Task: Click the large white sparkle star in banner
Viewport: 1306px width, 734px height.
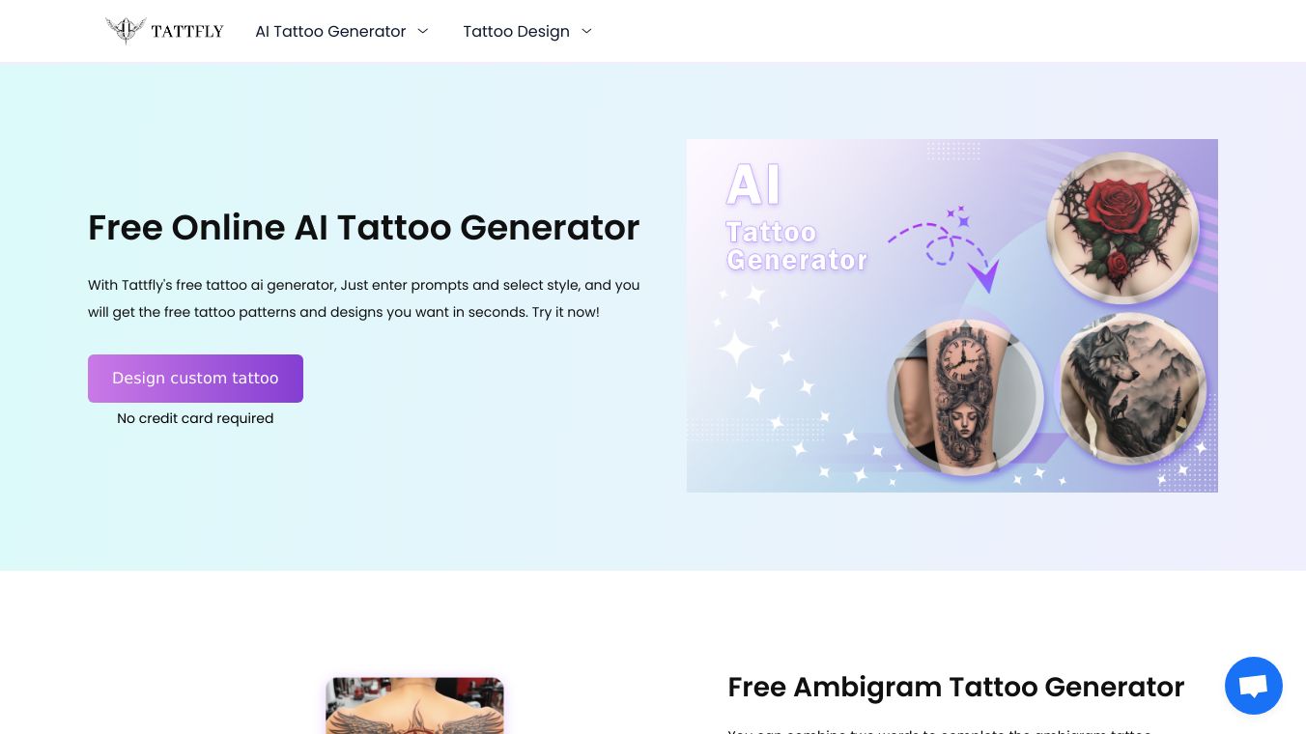Action: point(736,348)
